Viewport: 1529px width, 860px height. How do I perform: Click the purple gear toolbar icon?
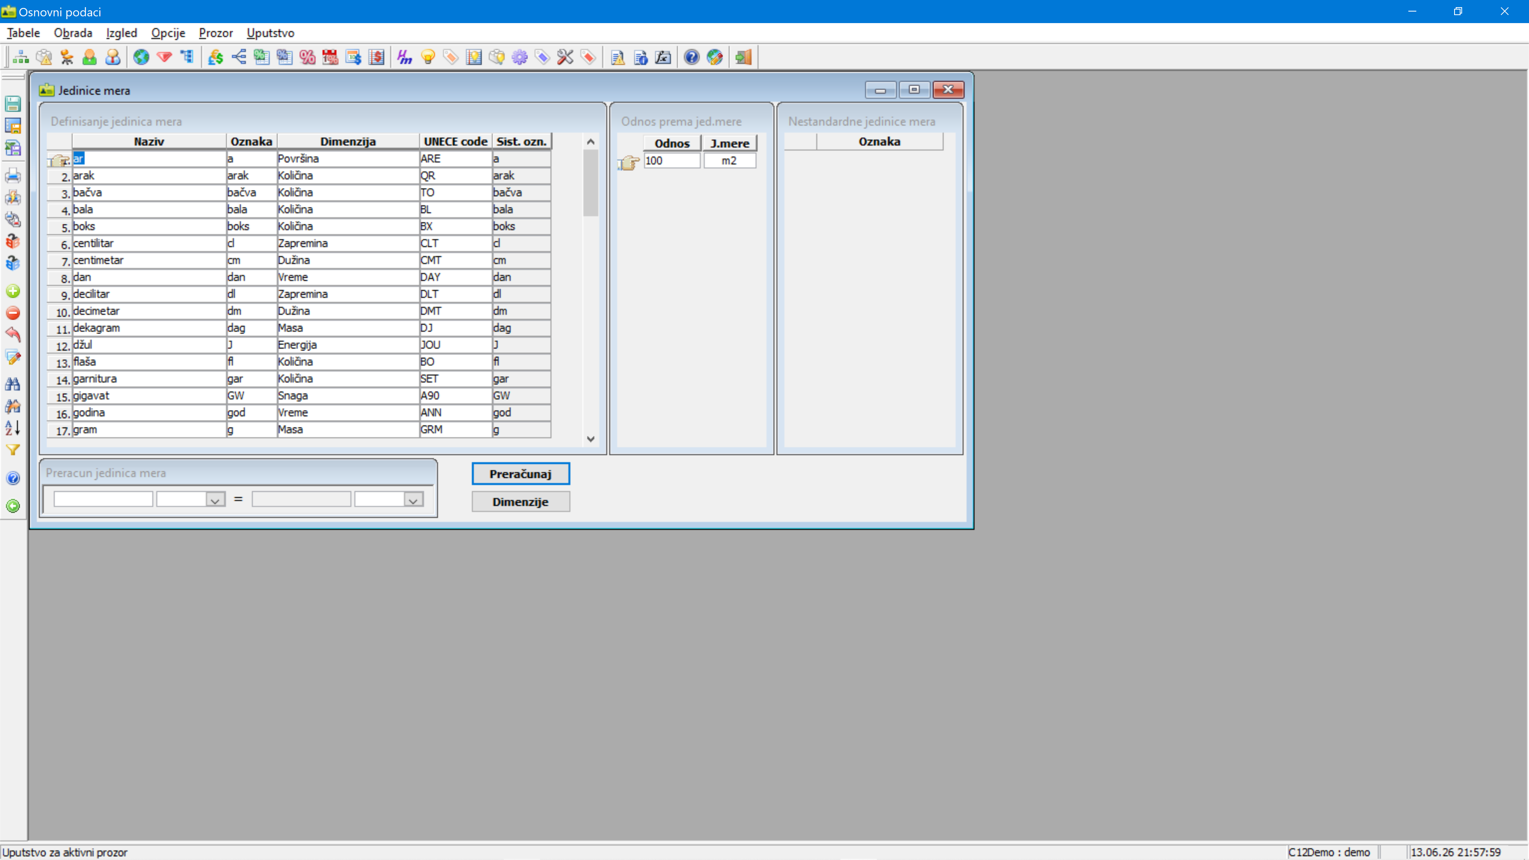(519, 57)
